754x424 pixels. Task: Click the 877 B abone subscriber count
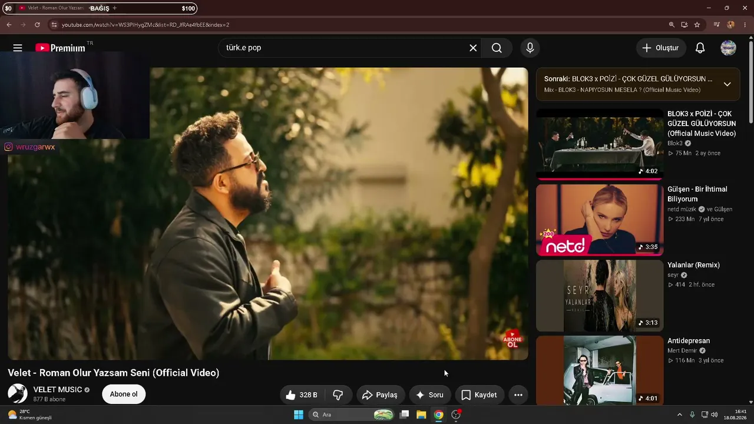(x=49, y=399)
